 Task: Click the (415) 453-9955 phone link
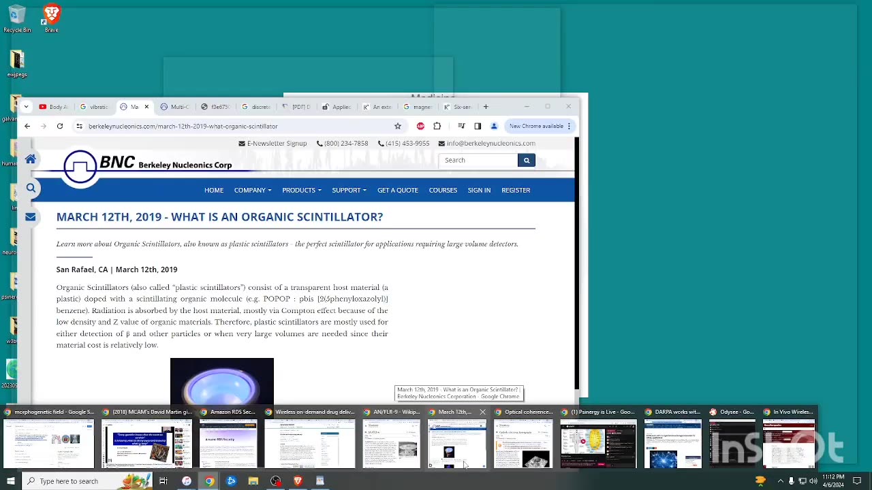pos(403,144)
